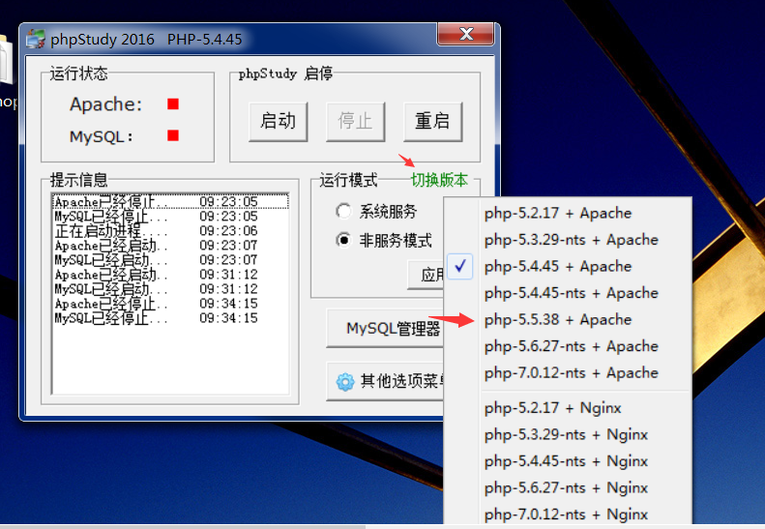Select log row Apache已经启动 09:23:07

170,246
